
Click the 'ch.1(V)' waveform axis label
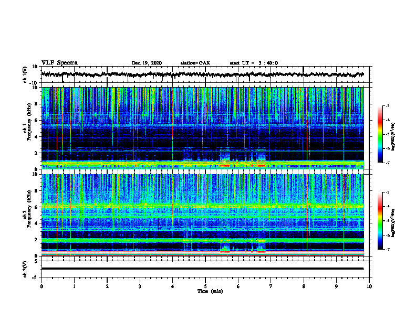(x=25, y=74)
